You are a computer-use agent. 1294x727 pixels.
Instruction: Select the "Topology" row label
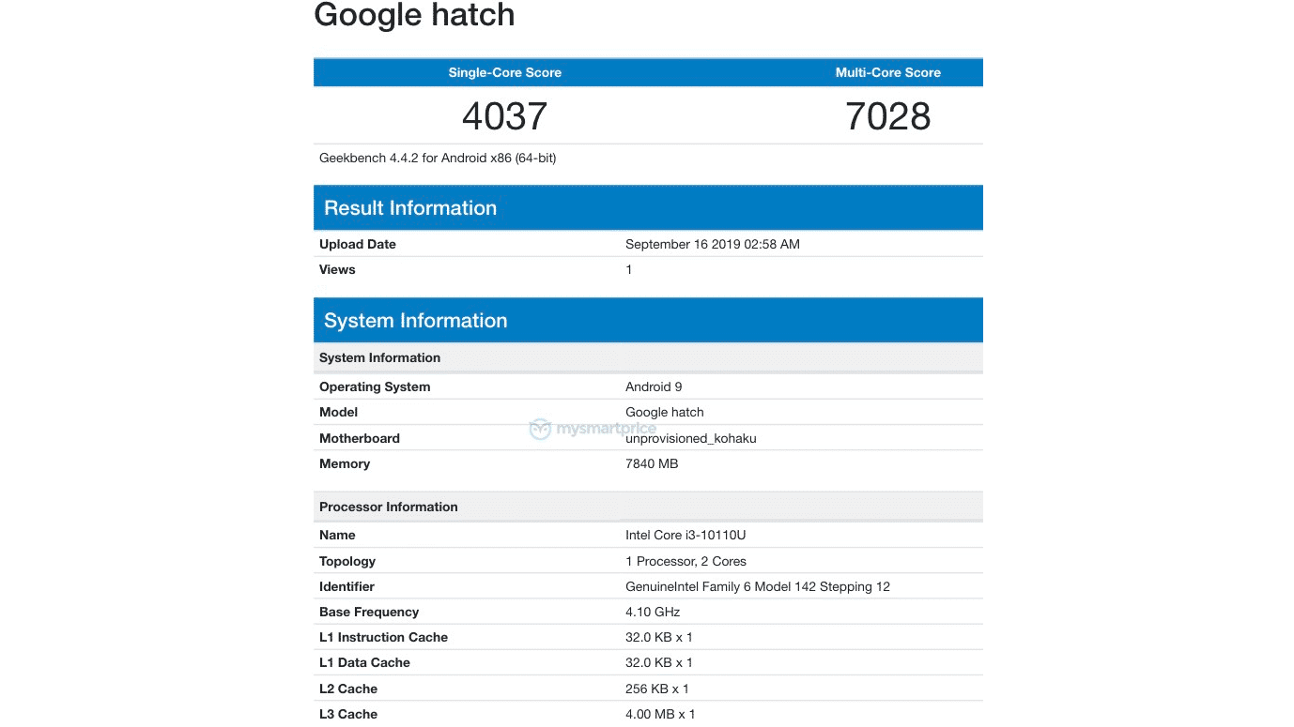tap(347, 561)
